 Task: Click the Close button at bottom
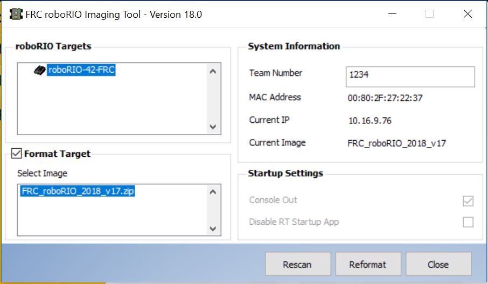[x=438, y=264]
